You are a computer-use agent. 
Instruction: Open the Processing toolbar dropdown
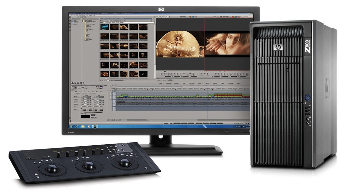pyautogui.click(x=231, y=83)
